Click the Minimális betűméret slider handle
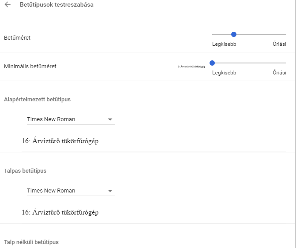296x248 pixels. tap(212, 63)
